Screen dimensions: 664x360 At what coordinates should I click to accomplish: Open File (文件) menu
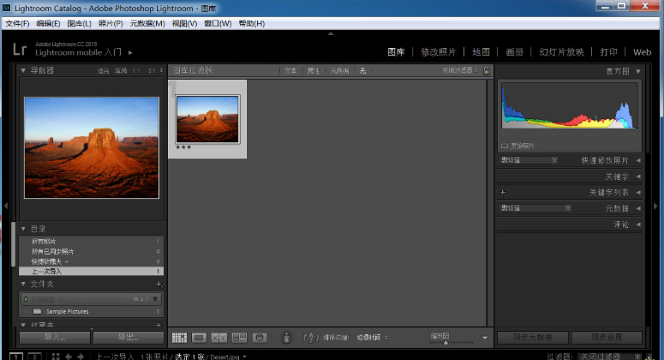pos(17,23)
